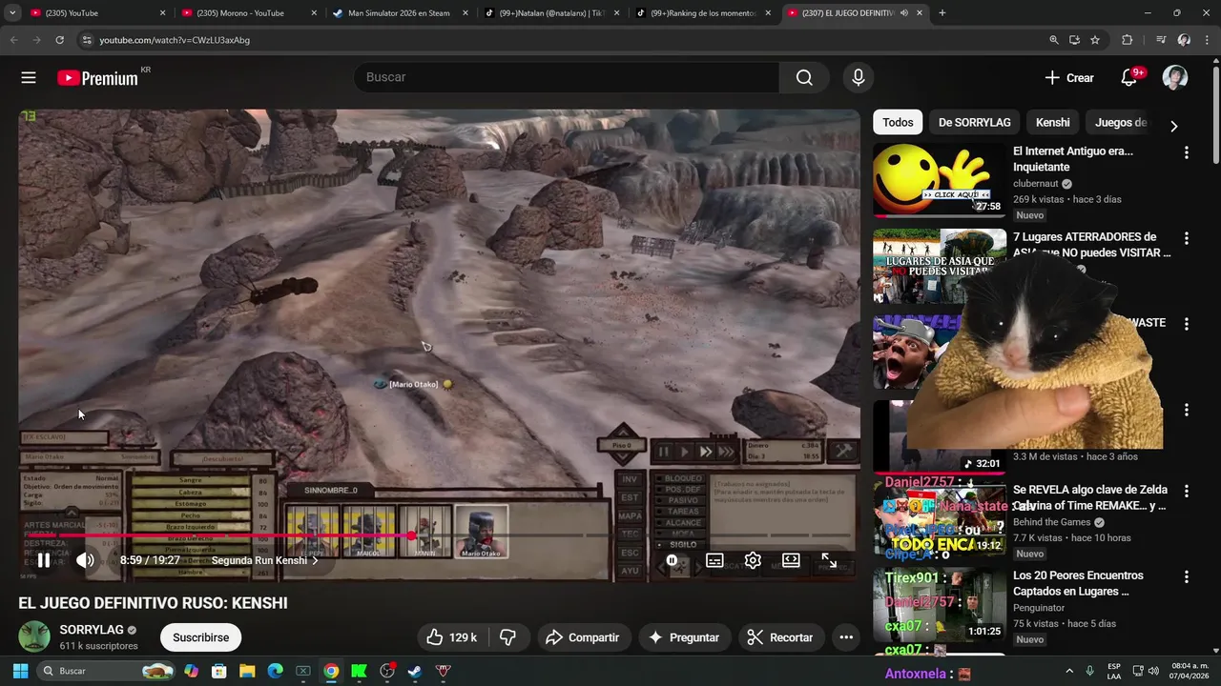
Task: Switch to theater mode
Action: (791, 560)
